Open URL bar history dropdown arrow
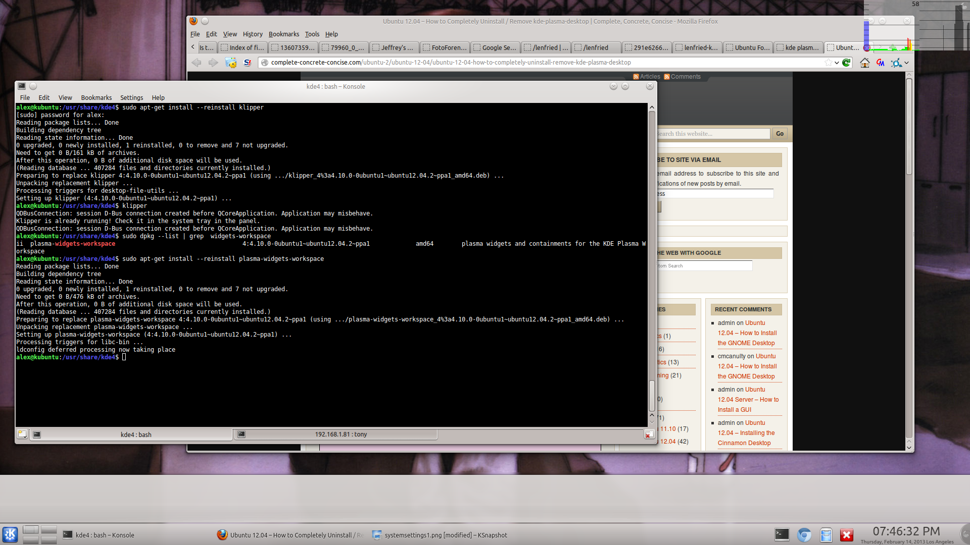This screenshot has width=970, height=545. click(837, 63)
